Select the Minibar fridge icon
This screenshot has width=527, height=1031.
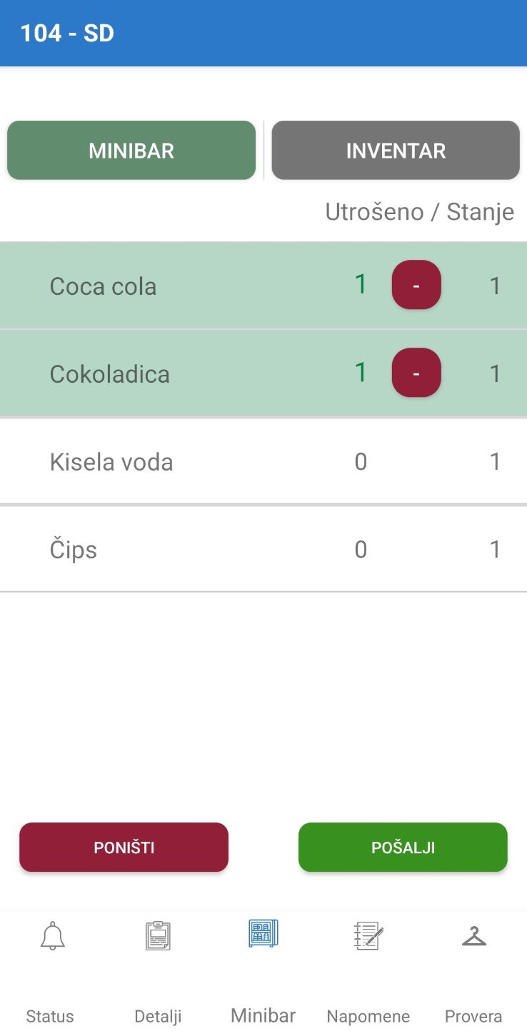263,933
